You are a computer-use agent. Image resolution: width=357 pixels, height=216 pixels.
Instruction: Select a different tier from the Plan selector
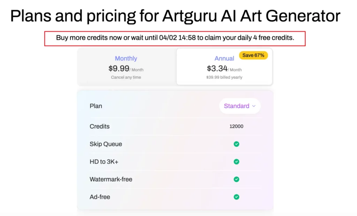point(240,106)
